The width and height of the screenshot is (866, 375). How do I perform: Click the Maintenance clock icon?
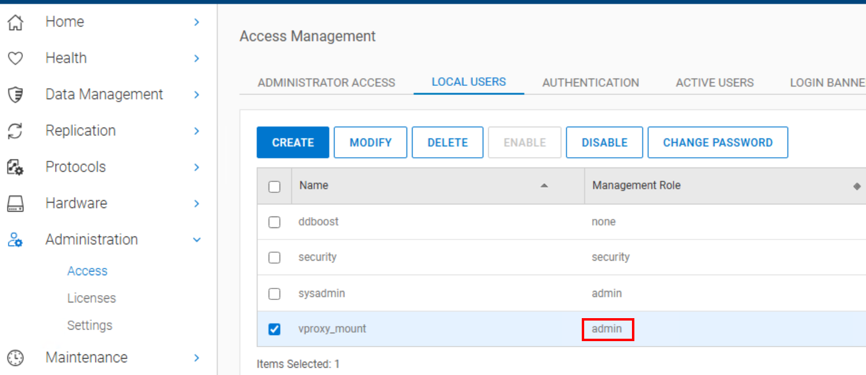click(x=15, y=358)
